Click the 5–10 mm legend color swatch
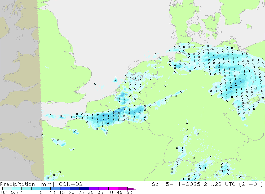 click(46, 189)
